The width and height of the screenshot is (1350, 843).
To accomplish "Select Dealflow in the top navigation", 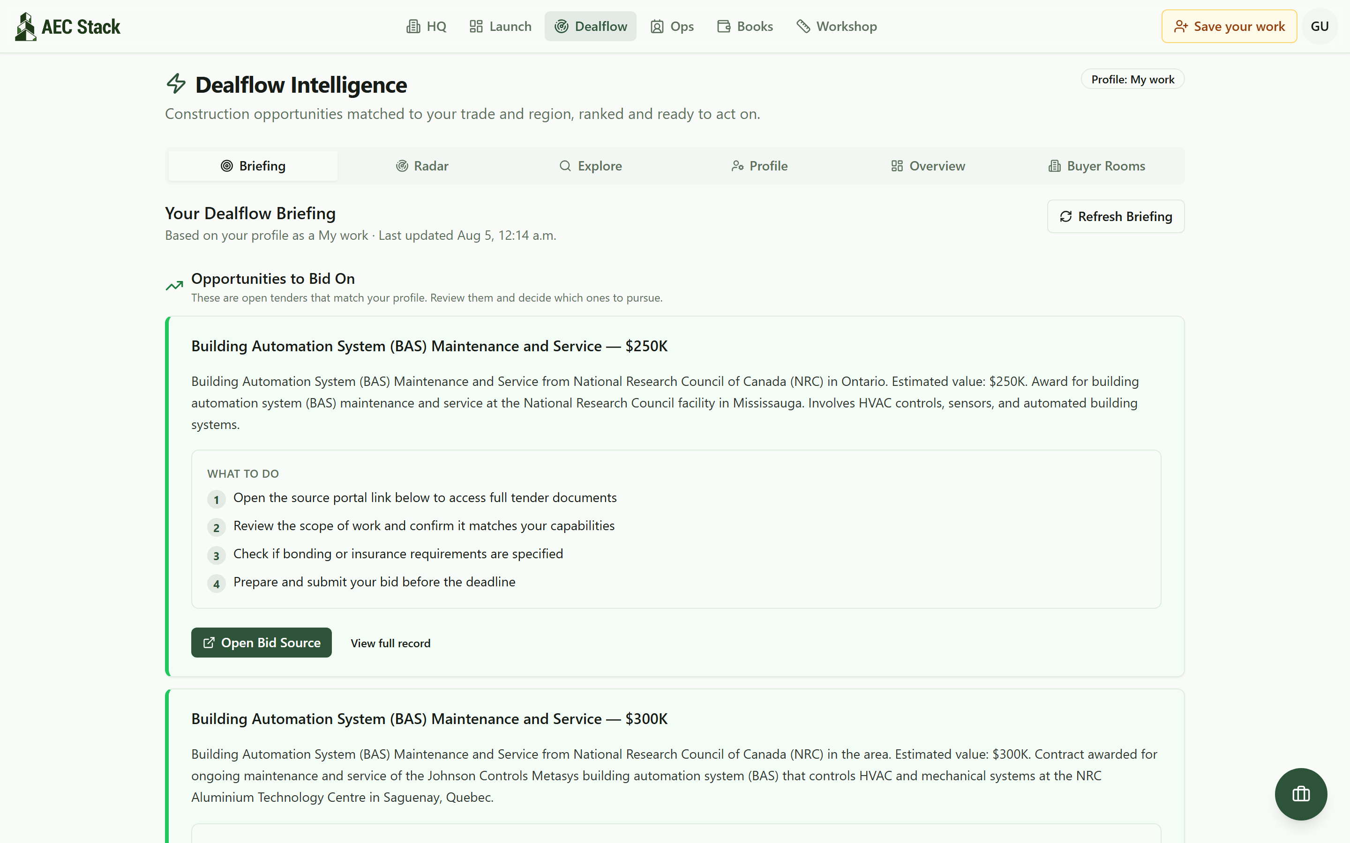I will coord(590,26).
